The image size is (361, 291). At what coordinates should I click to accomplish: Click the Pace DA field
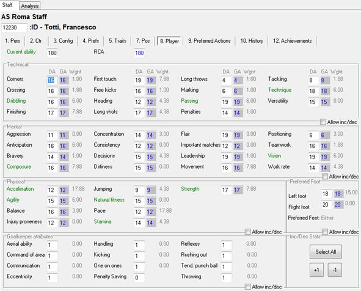pyautogui.click(x=139, y=212)
